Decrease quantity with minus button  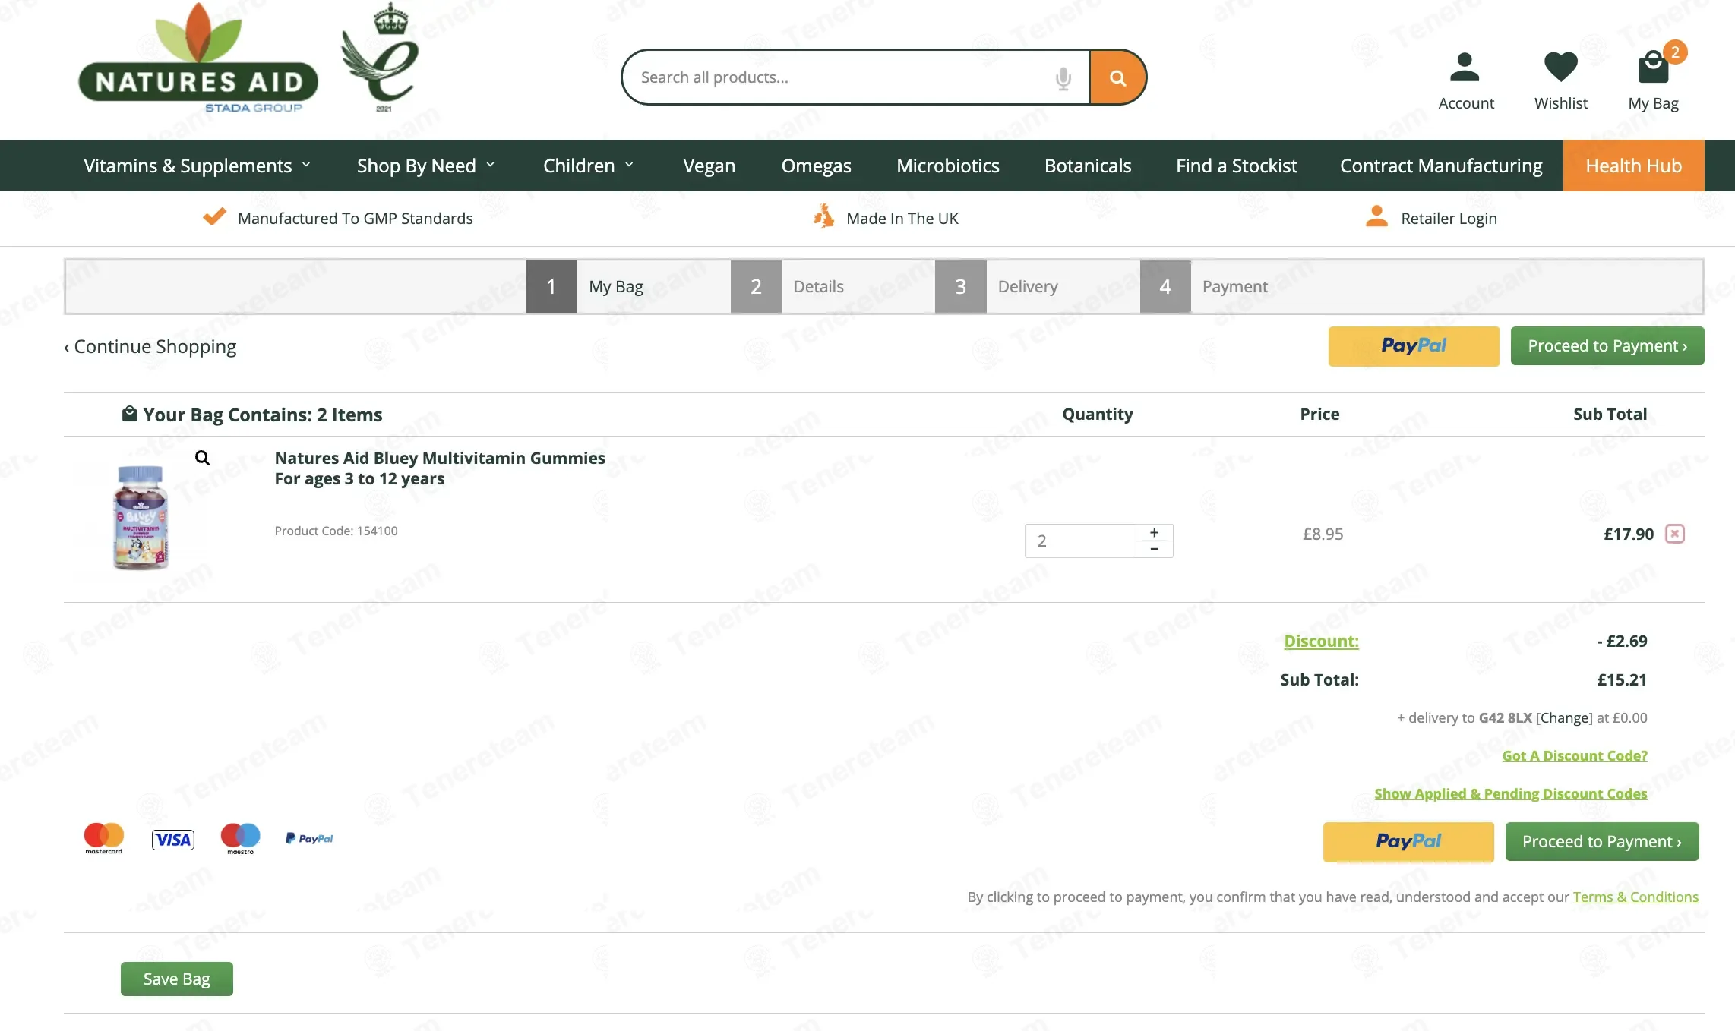[1154, 549]
